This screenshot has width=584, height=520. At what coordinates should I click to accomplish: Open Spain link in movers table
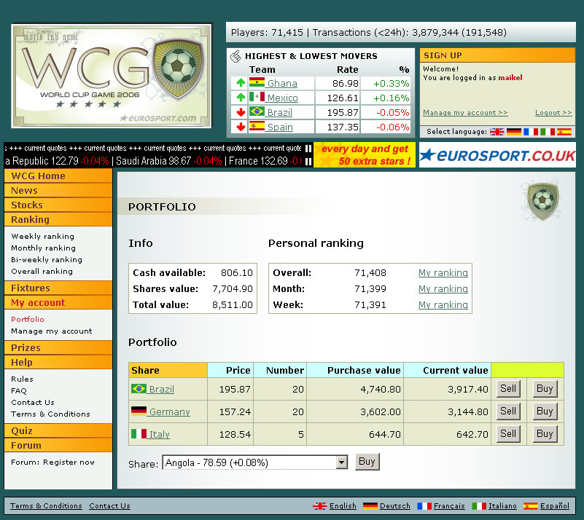pyautogui.click(x=280, y=127)
